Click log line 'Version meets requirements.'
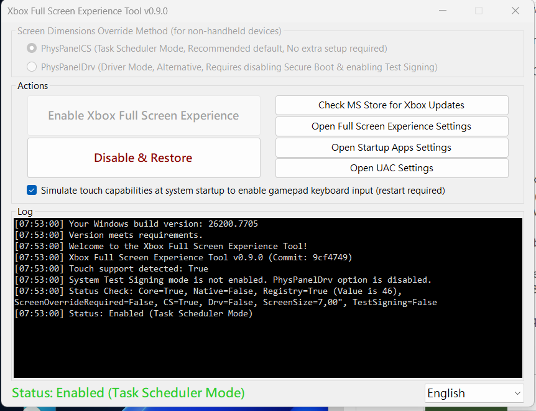Image resolution: width=536 pixels, height=411 pixels. pyautogui.click(x=109, y=235)
